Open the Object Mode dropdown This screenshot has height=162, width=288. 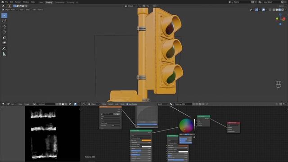pos(9,10)
